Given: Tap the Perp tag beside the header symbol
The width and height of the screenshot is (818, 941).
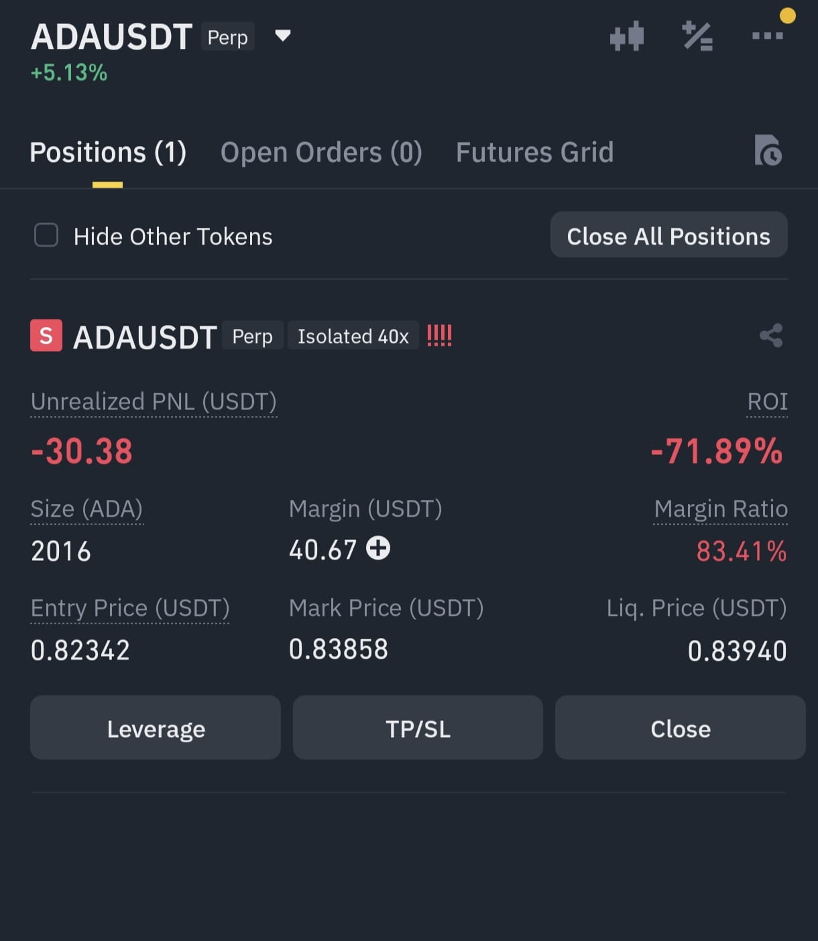Looking at the screenshot, I should tap(228, 38).
